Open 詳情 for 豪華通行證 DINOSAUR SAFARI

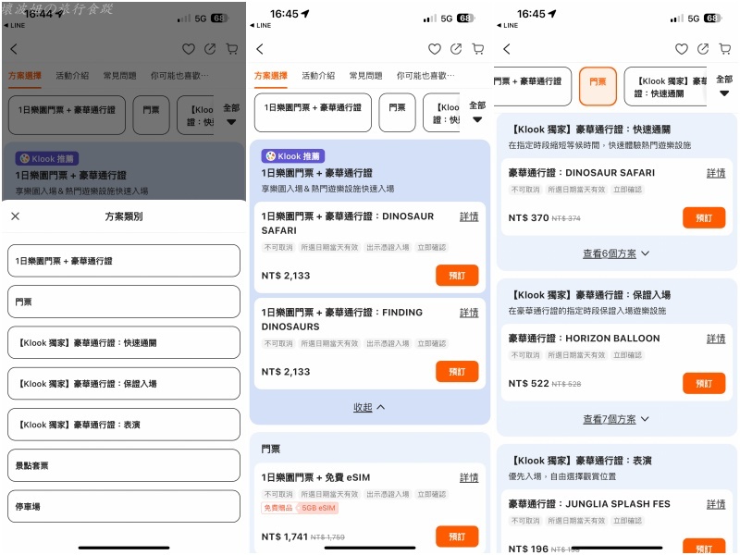[x=716, y=173]
